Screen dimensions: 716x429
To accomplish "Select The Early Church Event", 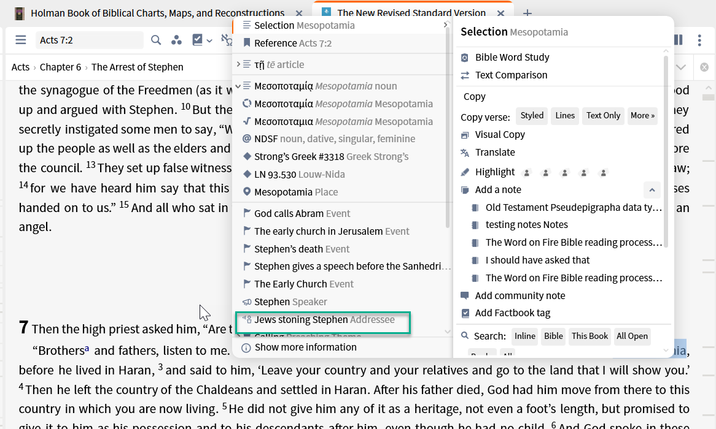I will 341,284.
